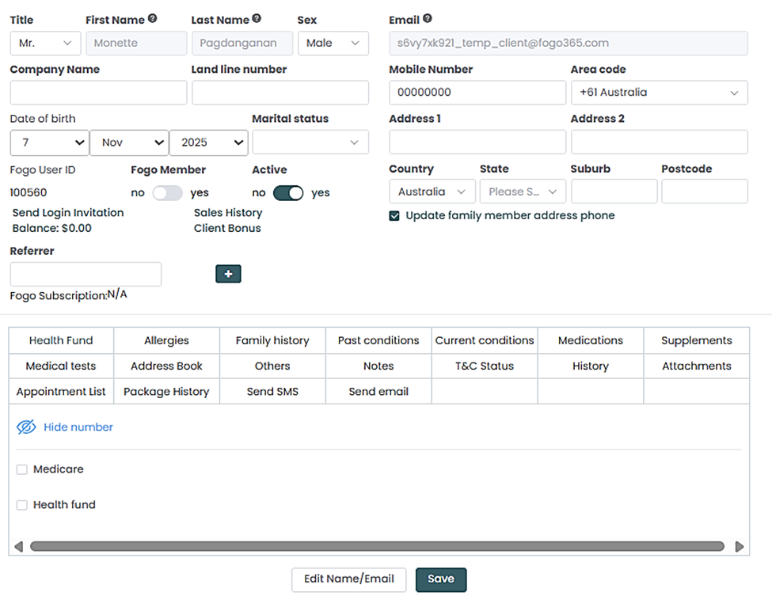Uncheck Update family member address phone
Image resolution: width=772 pixels, height=596 pixels.
point(394,216)
